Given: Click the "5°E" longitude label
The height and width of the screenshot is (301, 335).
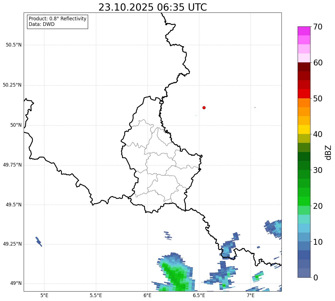Looking at the screenshot, I should pyautogui.click(x=44, y=295).
